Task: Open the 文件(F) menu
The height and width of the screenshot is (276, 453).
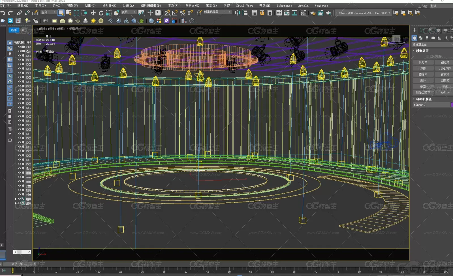Action: pyautogui.click(x=5, y=6)
